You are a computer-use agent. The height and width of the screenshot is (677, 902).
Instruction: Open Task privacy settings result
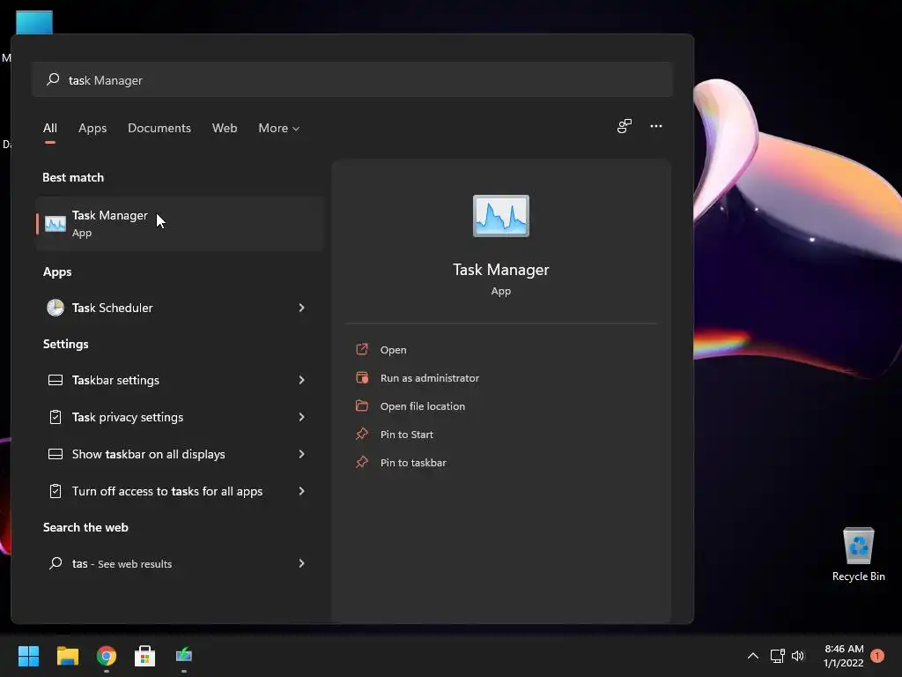click(180, 417)
